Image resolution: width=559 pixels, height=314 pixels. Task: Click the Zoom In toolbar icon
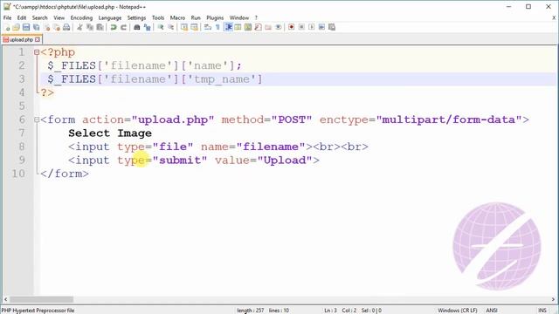point(161,27)
